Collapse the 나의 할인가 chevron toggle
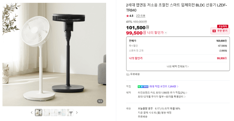 point(166,33)
